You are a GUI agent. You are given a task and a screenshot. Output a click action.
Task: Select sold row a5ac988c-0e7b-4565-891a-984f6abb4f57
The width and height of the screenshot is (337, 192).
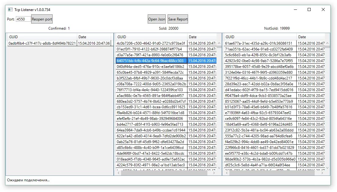166,95
